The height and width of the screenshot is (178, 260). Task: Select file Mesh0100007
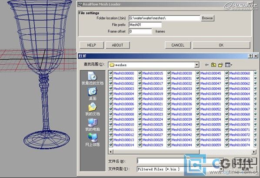pyautogui.click(x=123, y=109)
